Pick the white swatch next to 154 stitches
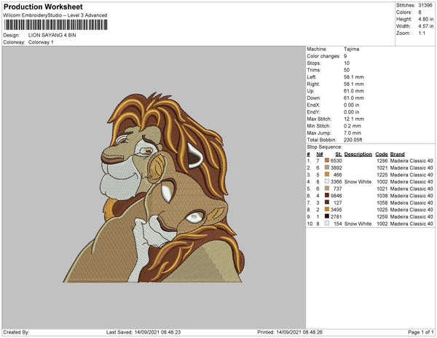 click(327, 224)
